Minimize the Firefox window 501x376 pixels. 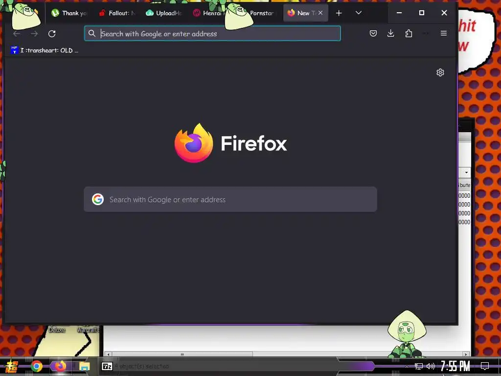click(399, 13)
